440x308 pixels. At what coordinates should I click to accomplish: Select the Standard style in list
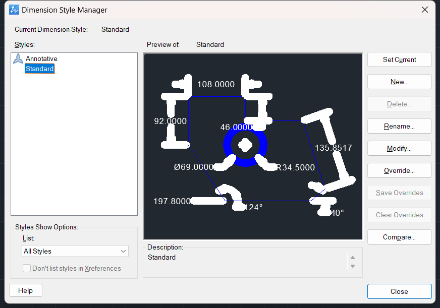point(39,69)
